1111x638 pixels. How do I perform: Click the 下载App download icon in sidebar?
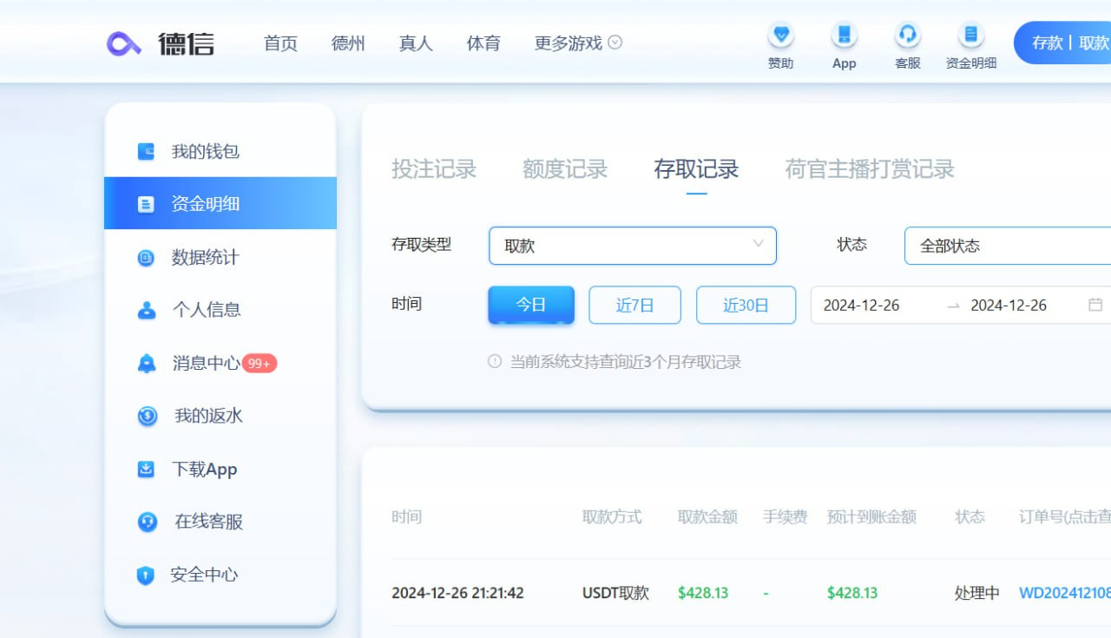click(x=146, y=470)
